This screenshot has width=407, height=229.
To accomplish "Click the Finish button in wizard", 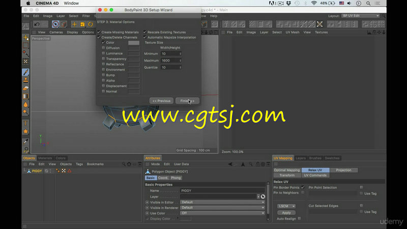I will pyautogui.click(x=187, y=101).
